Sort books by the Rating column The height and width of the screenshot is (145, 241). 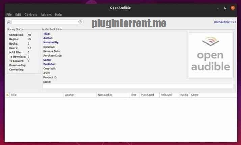click(x=184, y=95)
